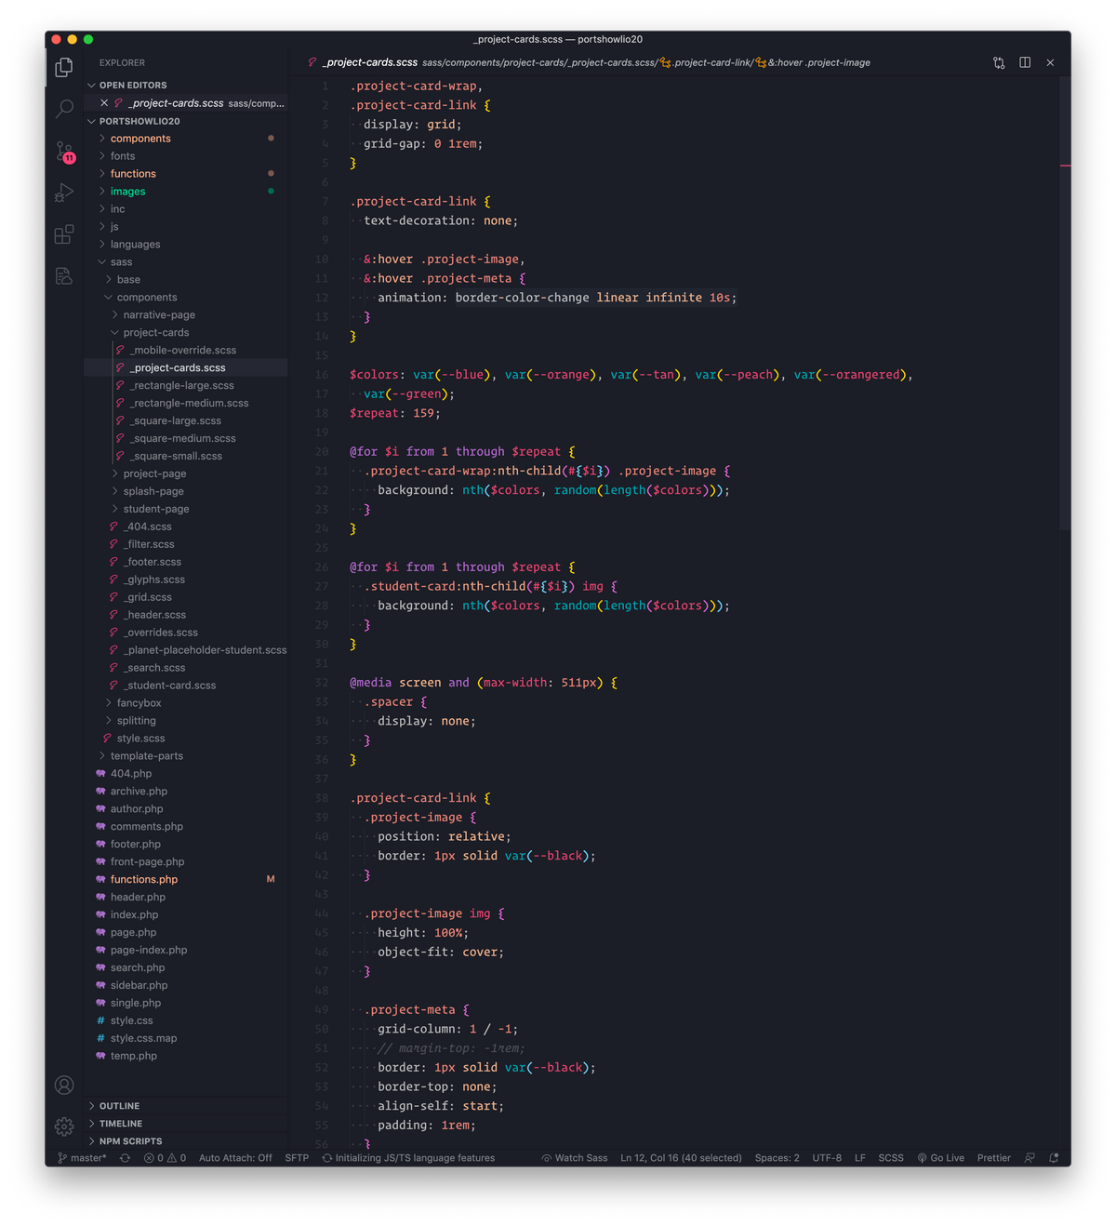This screenshot has height=1226, width=1116.
Task: Click SFTP in status bar
Action: [297, 1158]
